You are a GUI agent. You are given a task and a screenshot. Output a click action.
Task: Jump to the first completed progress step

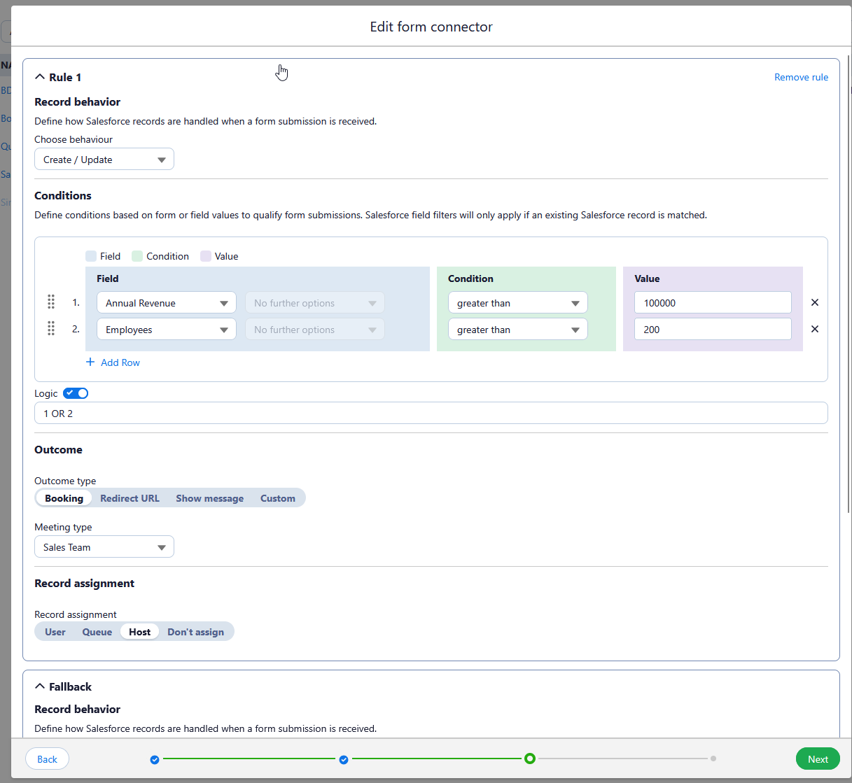(x=155, y=759)
